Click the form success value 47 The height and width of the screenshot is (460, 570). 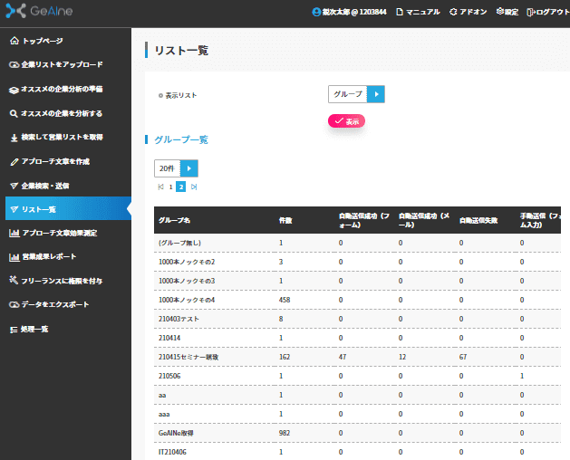(343, 357)
